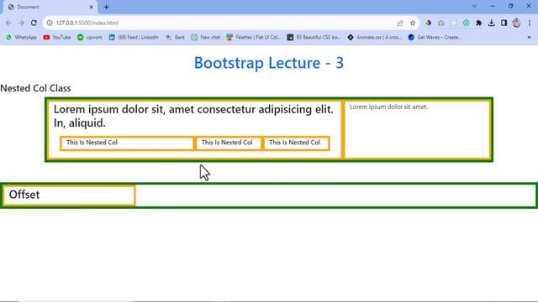Click the share page icon in address bar

tap(400, 23)
